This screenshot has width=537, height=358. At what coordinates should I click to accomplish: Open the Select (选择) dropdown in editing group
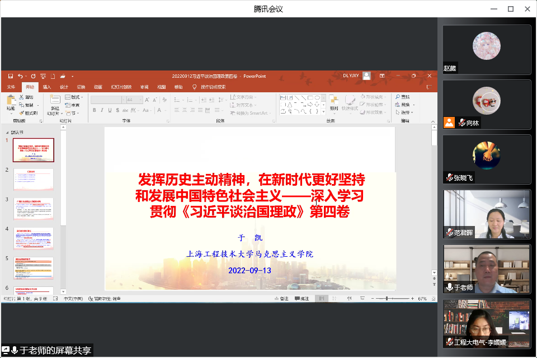coord(405,113)
